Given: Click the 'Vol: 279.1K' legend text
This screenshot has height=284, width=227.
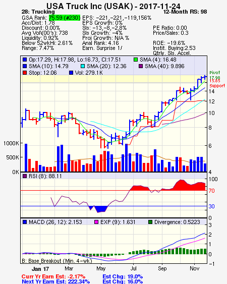Looking at the screenshot, I should 89,73.
